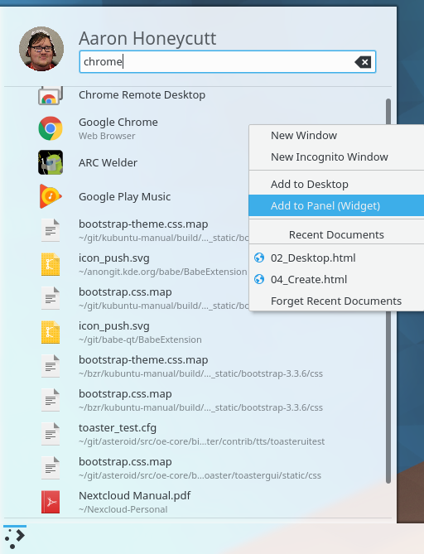Launch ARC Welder via its icon
424x554 pixels.
[x=51, y=162]
